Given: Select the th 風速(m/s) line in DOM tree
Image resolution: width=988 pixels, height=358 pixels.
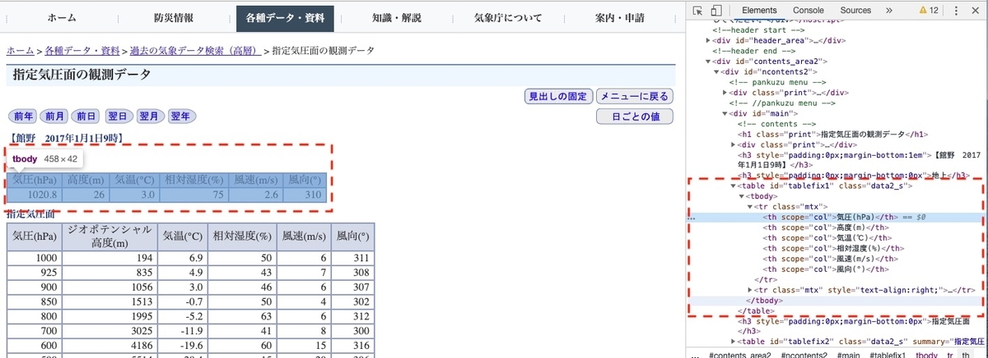Looking at the screenshot, I should point(828,259).
